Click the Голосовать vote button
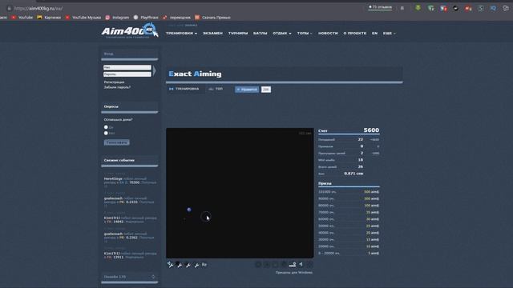The height and width of the screenshot is (288, 513). pyautogui.click(x=117, y=142)
